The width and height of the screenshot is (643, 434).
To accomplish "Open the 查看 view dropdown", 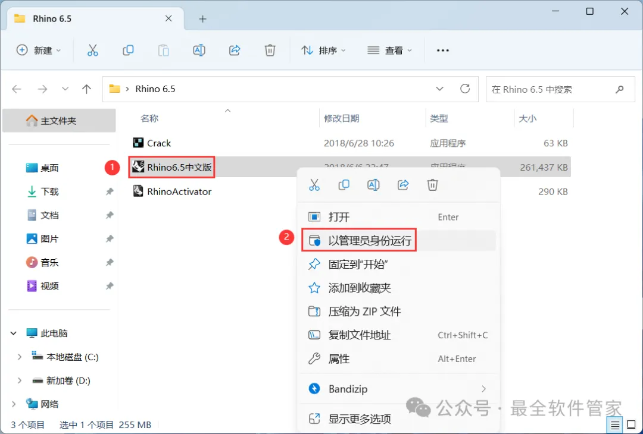I will (390, 51).
